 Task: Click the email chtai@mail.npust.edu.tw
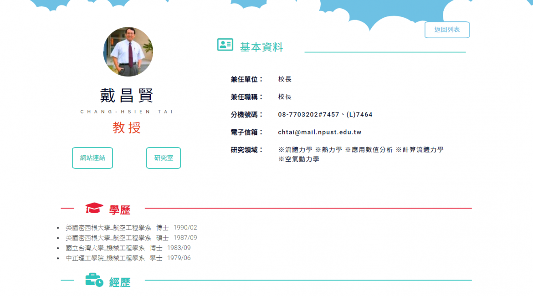[319, 133]
